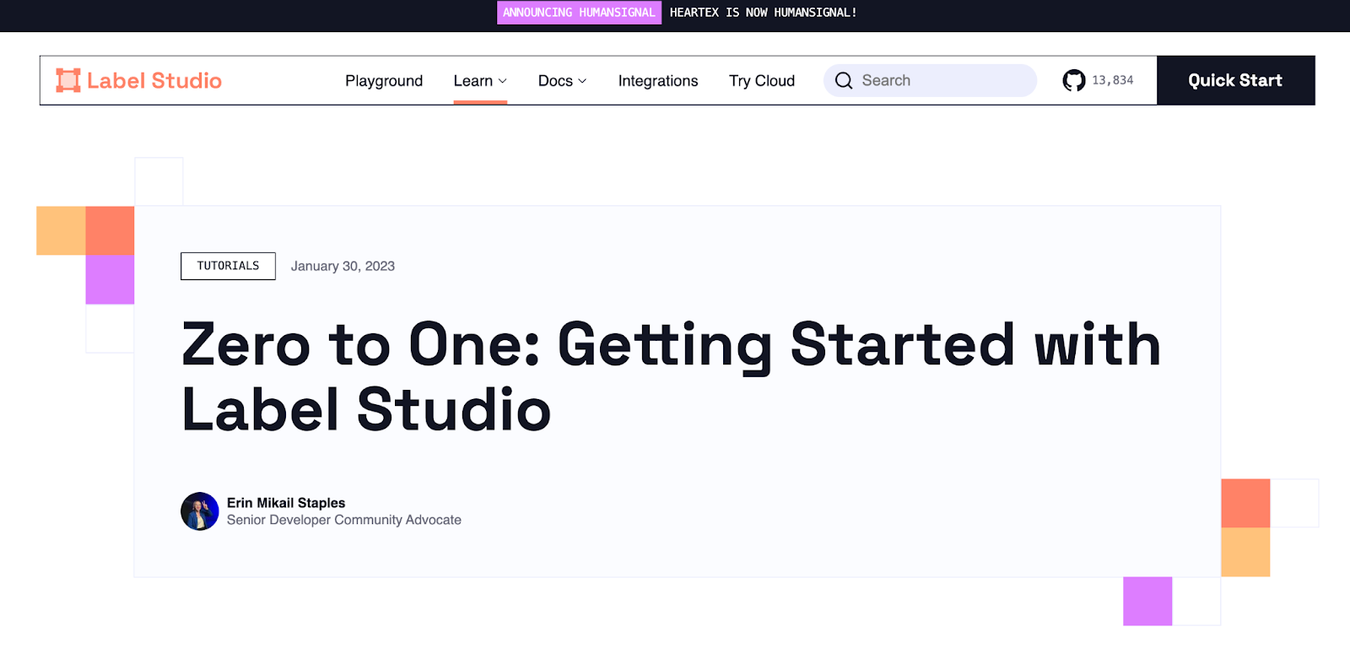The width and height of the screenshot is (1350, 670).
Task: Click the author name Erin Mikail Staples
Action: (286, 503)
